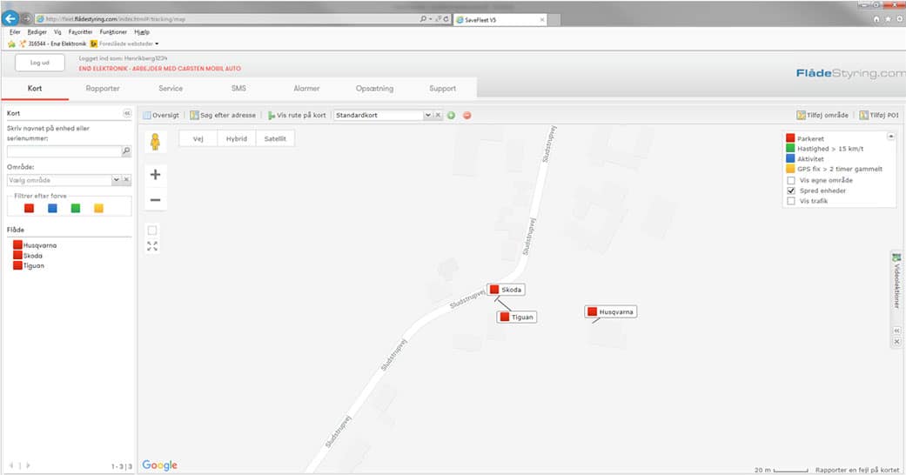This screenshot has width=906, height=475.
Task: Open the Alarmer tab
Action: coord(306,89)
